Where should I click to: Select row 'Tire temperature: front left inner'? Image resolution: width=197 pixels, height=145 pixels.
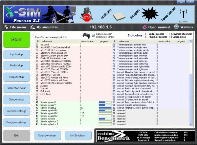coord(150,45)
